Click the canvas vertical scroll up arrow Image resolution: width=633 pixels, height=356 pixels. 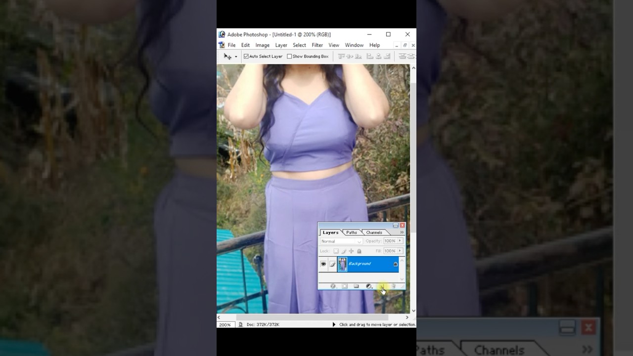click(x=413, y=68)
